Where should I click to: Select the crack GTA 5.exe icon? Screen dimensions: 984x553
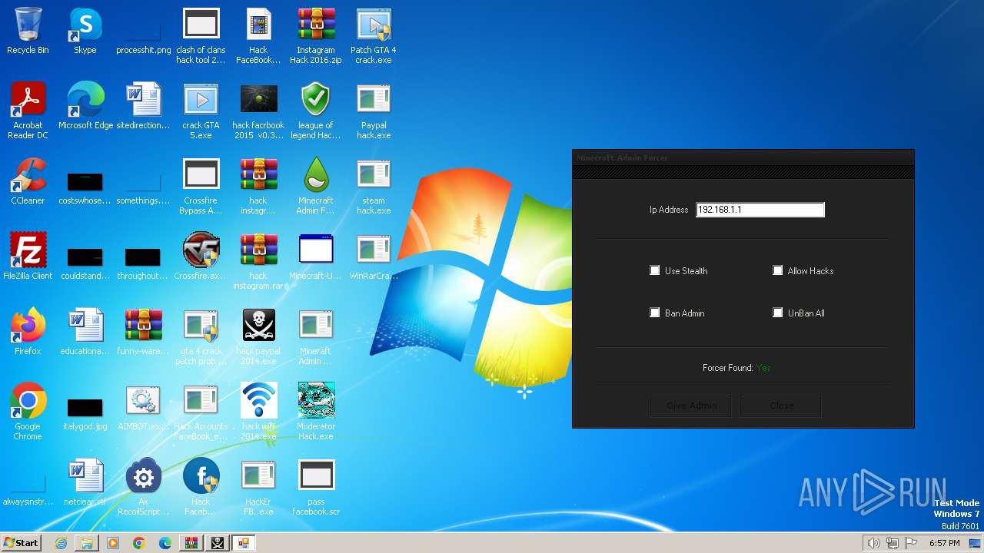coord(201,111)
